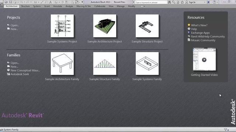Click the filter icon in status bar

(x=225, y=129)
